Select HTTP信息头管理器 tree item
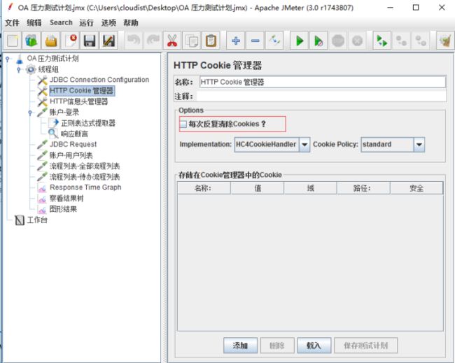455x363 pixels. (78, 101)
